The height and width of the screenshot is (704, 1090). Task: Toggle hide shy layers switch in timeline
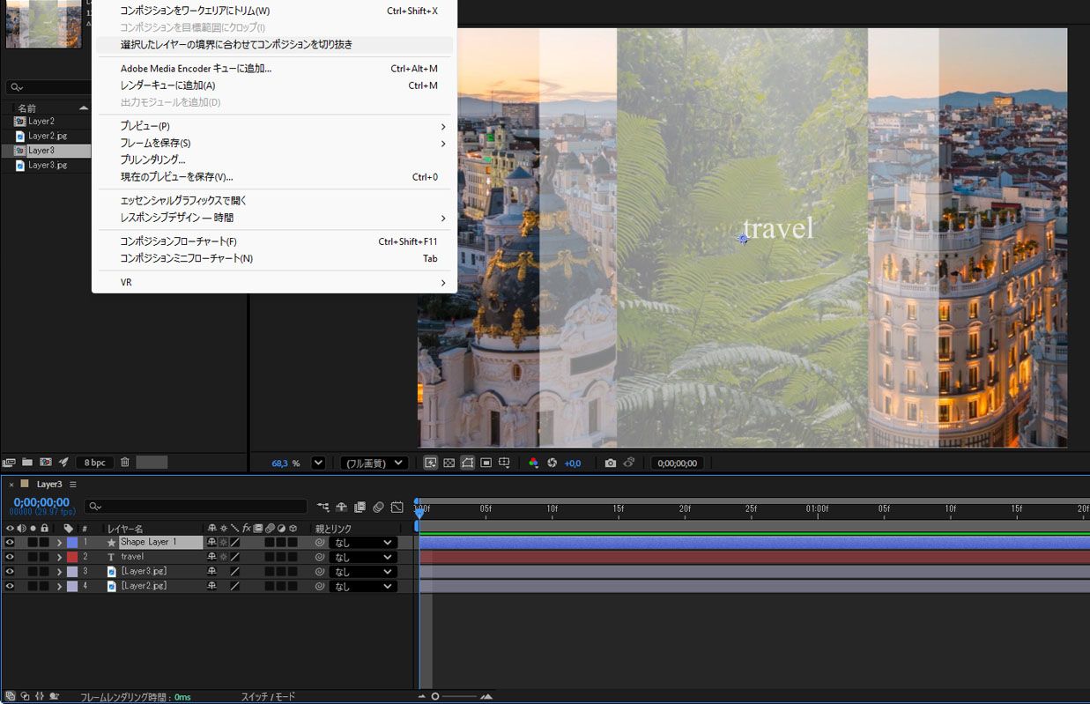point(342,508)
